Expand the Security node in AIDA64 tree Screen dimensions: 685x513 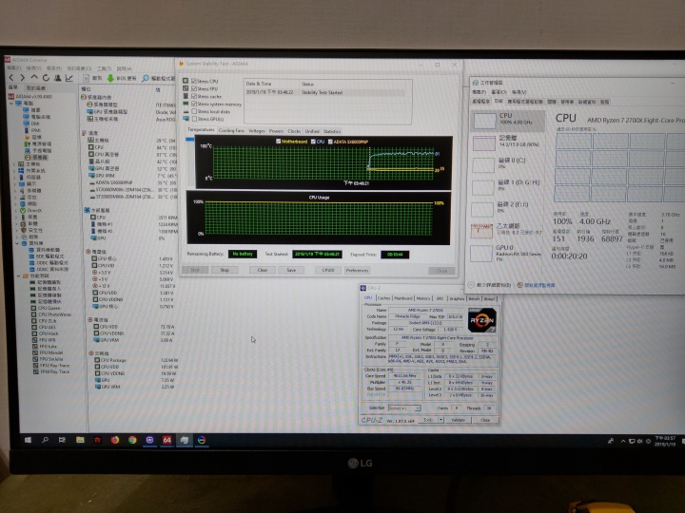point(14,230)
